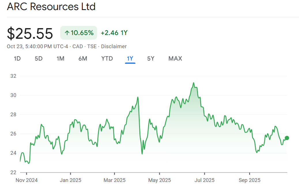Click the chart's highest peak near June
The image size is (299, 188).
point(194,83)
